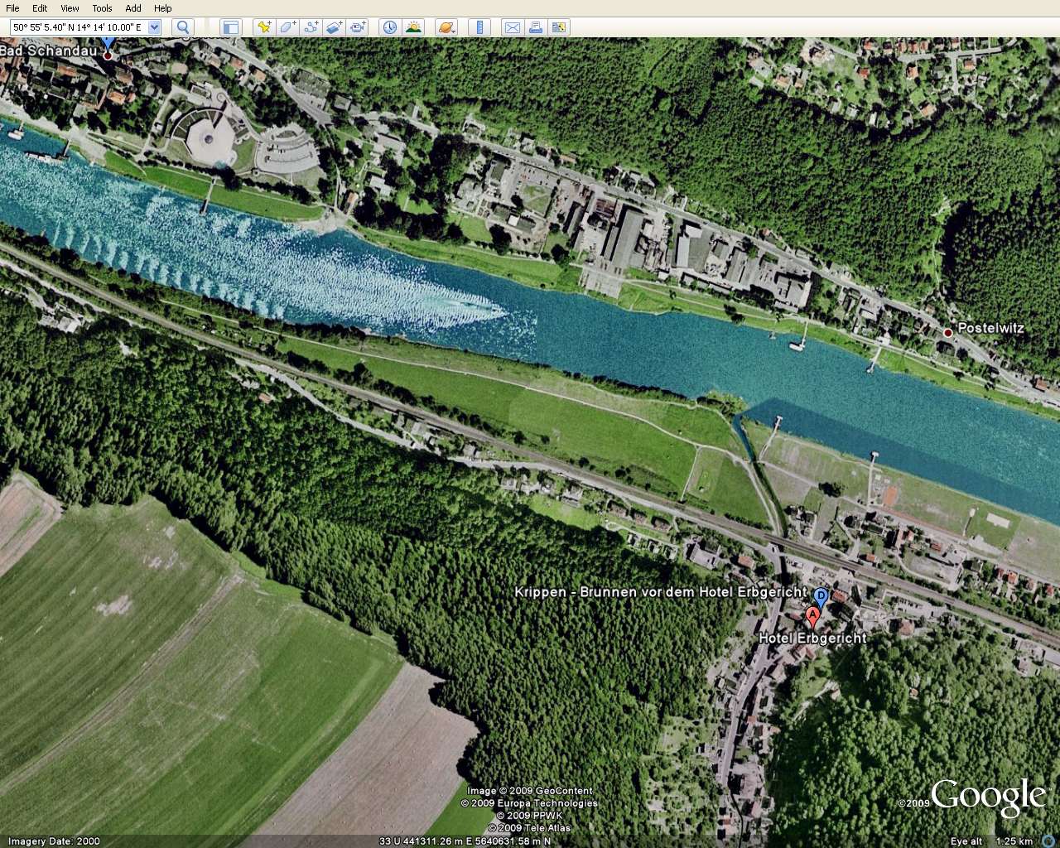The height and width of the screenshot is (848, 1060).
Task: Show historical imagery clock
Action: (x=389, y=27)
